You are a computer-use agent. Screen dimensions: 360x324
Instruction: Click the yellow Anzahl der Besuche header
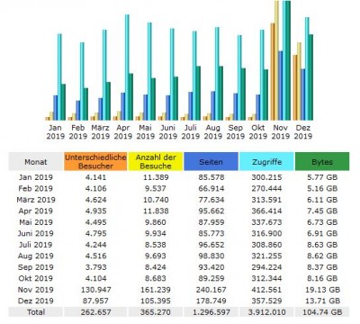[156, 162]
